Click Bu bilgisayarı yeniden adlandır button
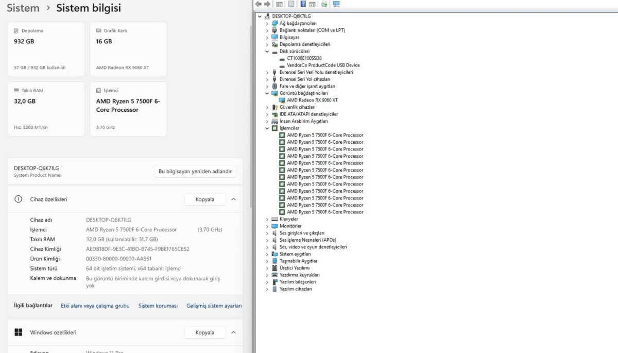This screenshot has width=618, height=353. [x=195, y=172]
